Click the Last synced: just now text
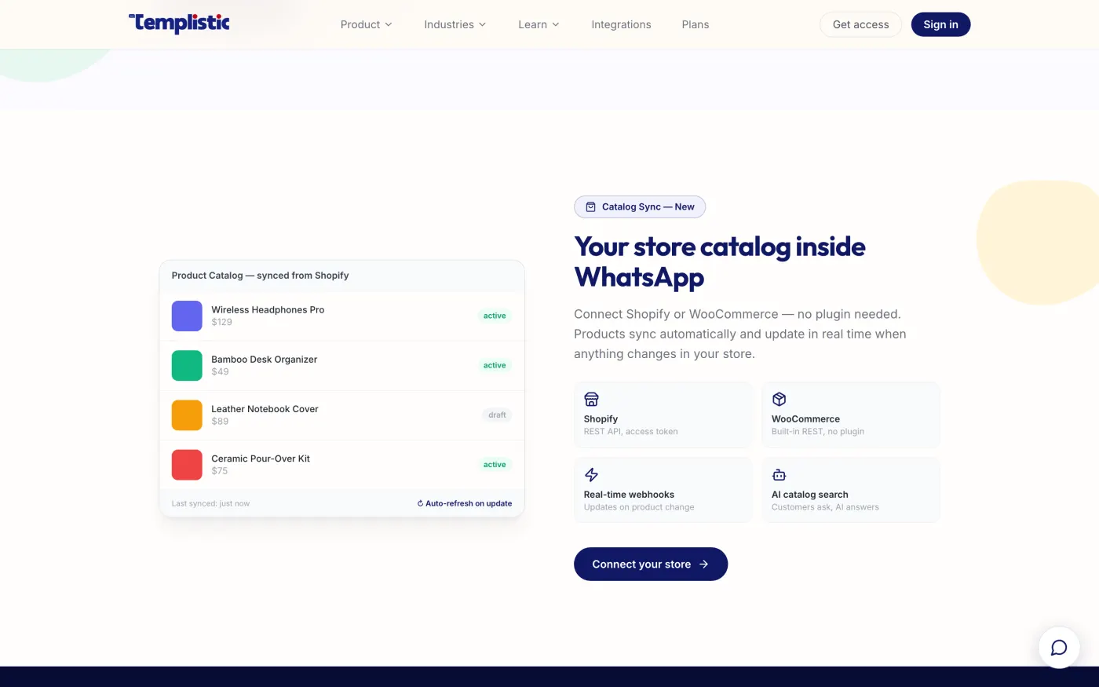The height and width of the screenshot is (687, 1099). click(210, 503)
